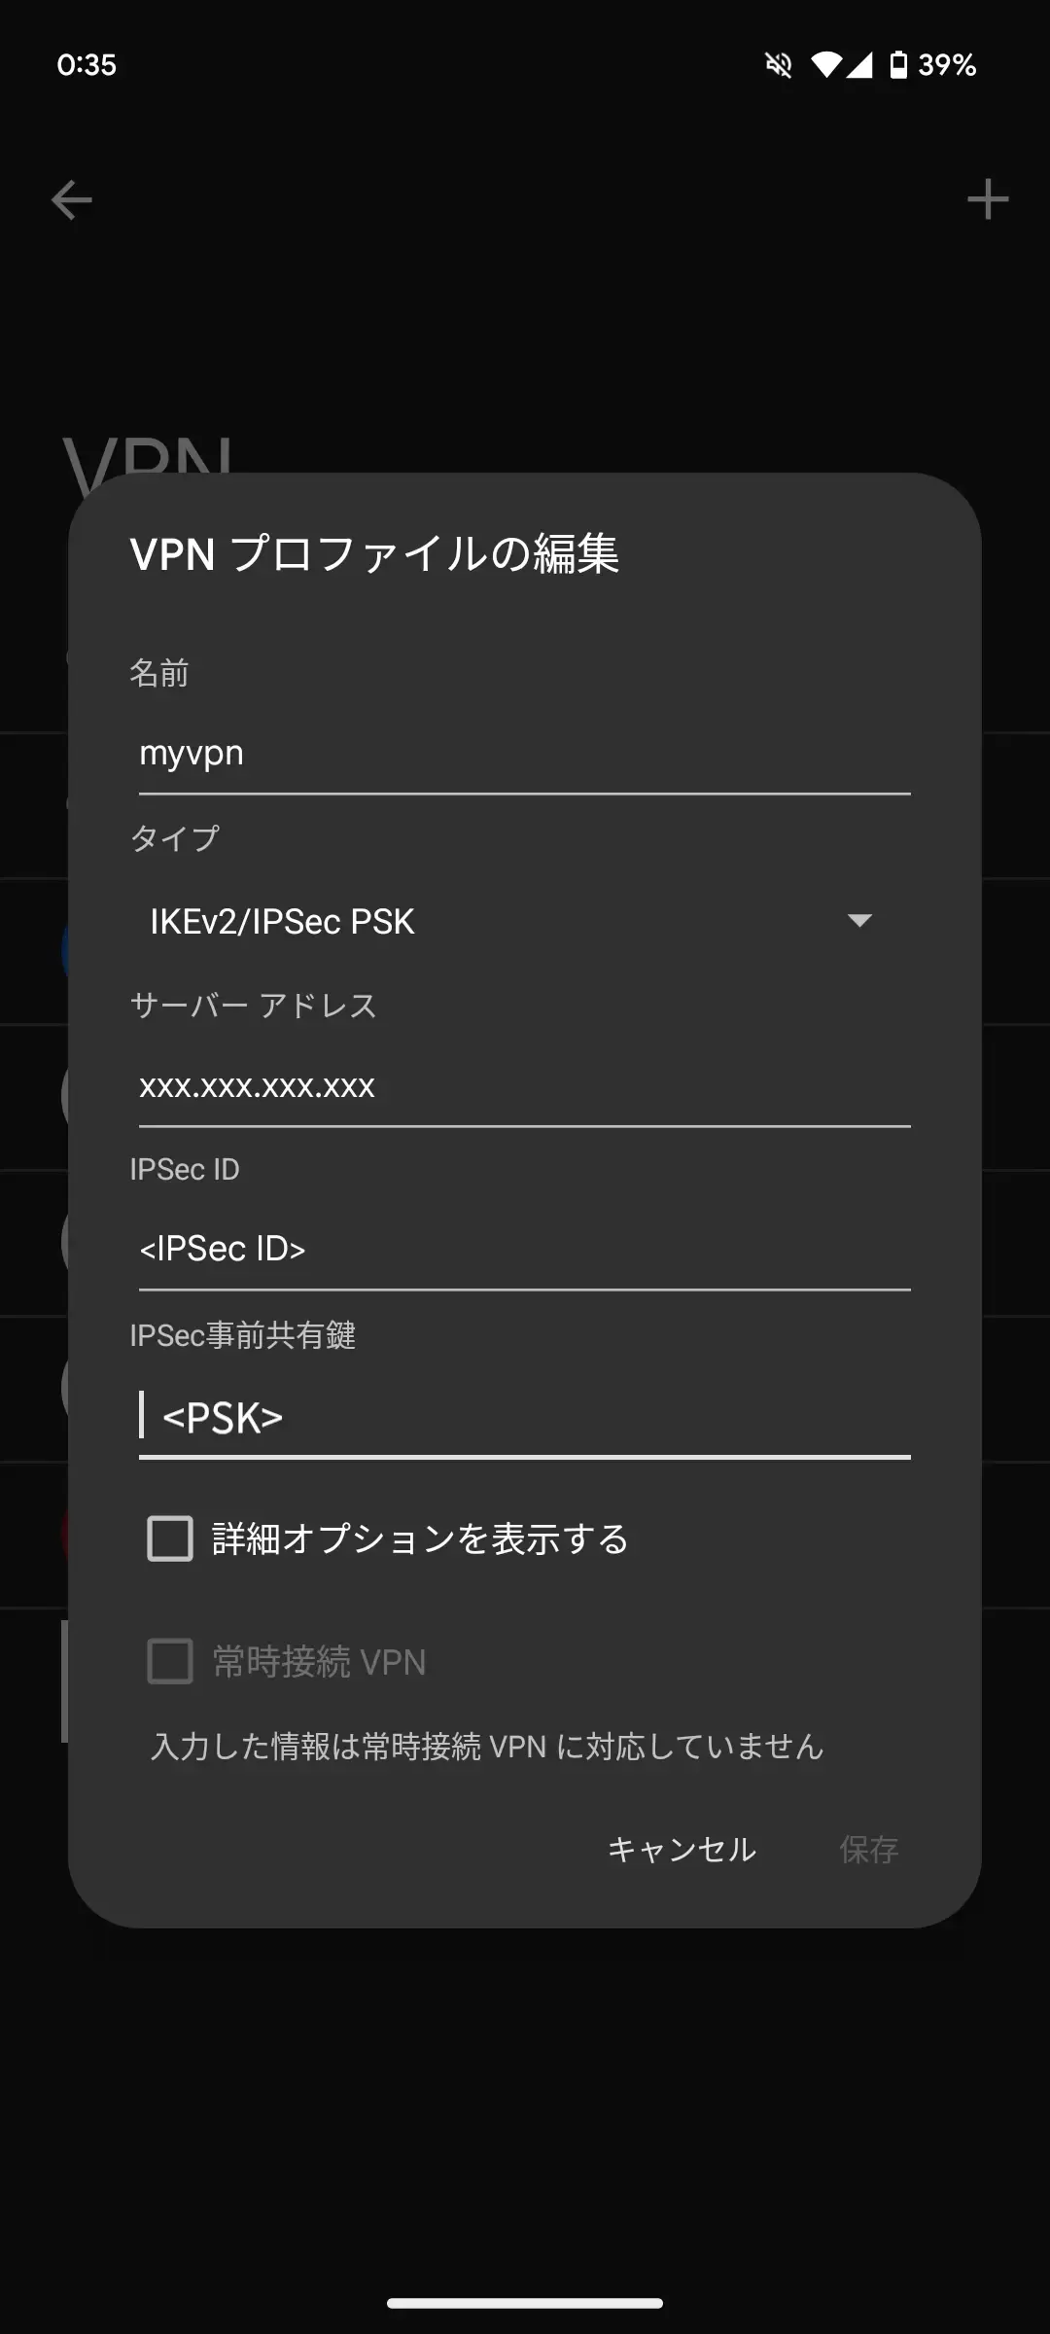
Task: Select the IPSec ID text field
Action: [525, 1249]
